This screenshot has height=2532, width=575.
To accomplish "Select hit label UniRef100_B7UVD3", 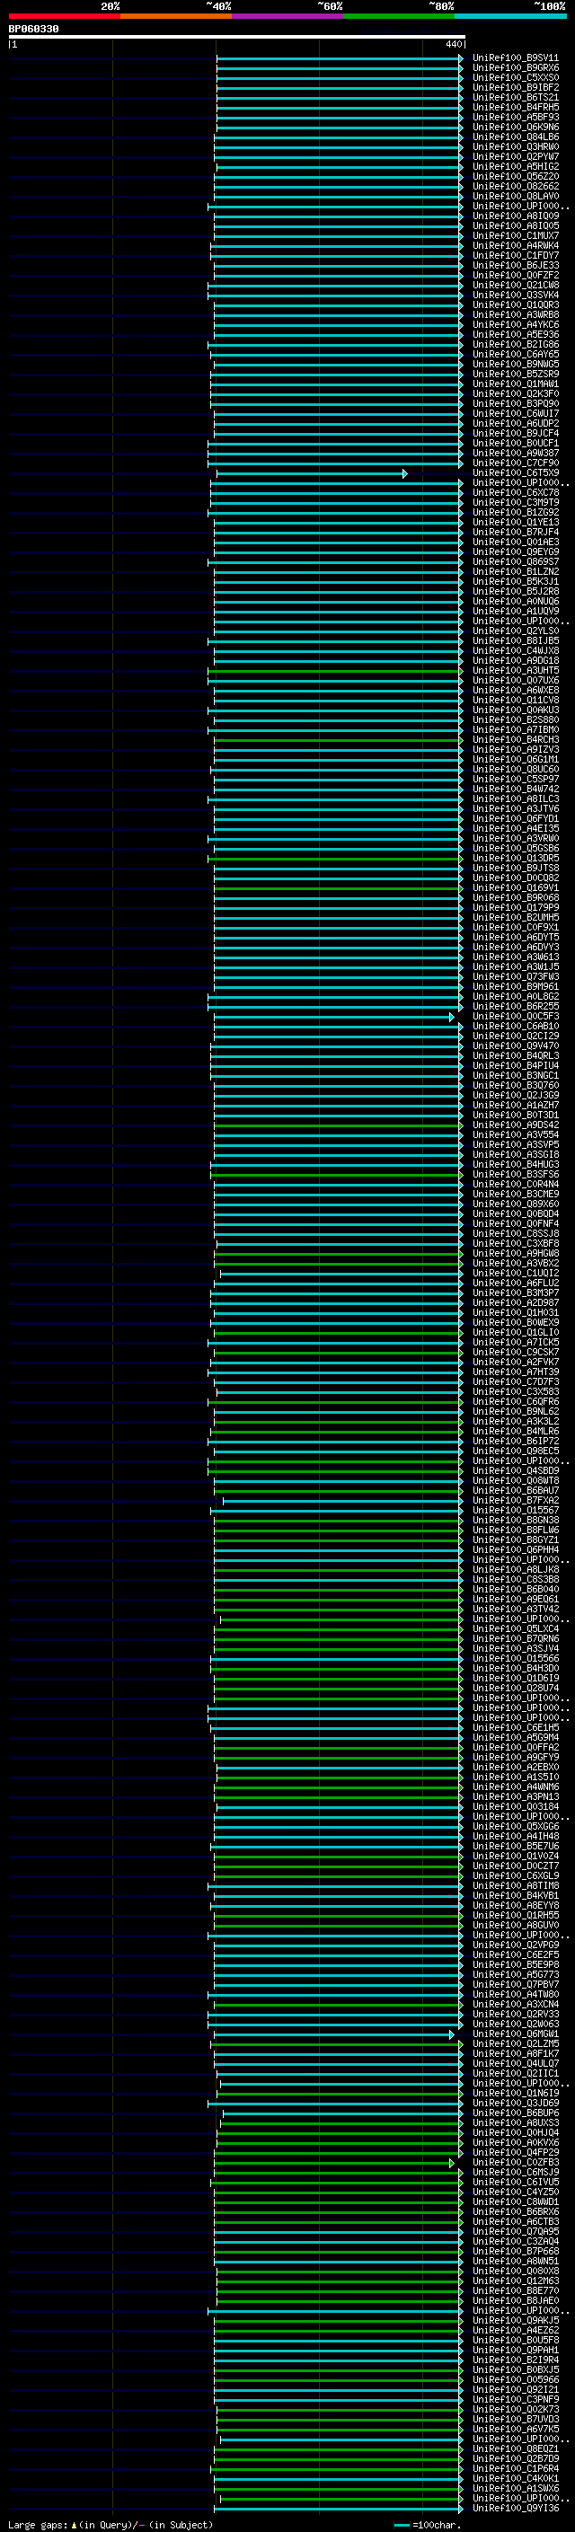I will tap(516, 2419).
